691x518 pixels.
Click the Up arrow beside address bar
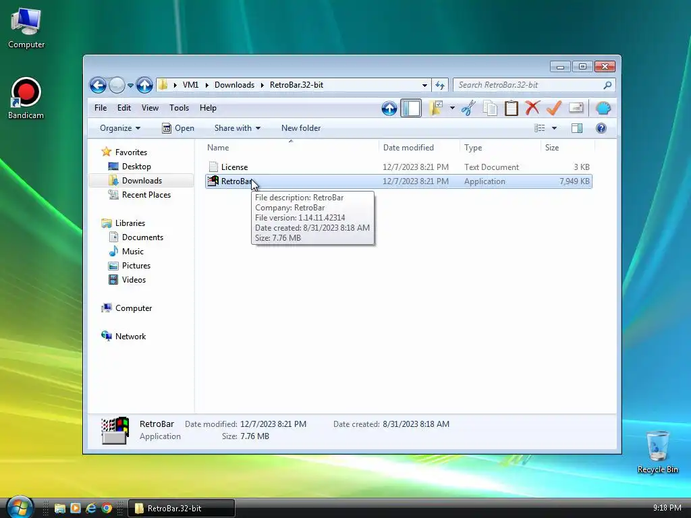[x=144, y=85]
